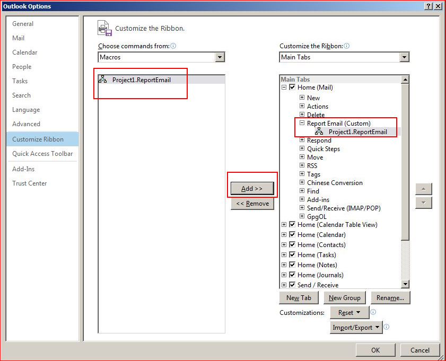Toggle the Home (Journals) checkbox
Image resolution: width=446 pixels, height=361 pixels.
[292, 275]
